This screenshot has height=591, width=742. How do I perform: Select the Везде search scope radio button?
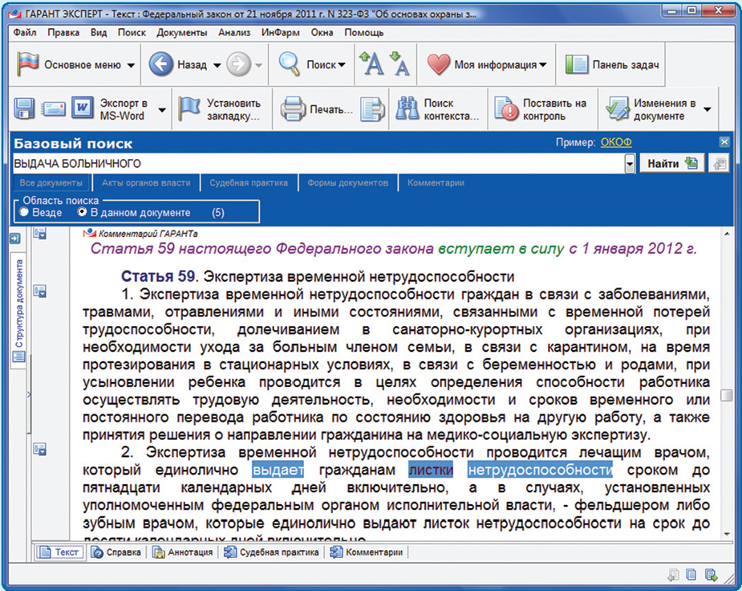[24, 213]
